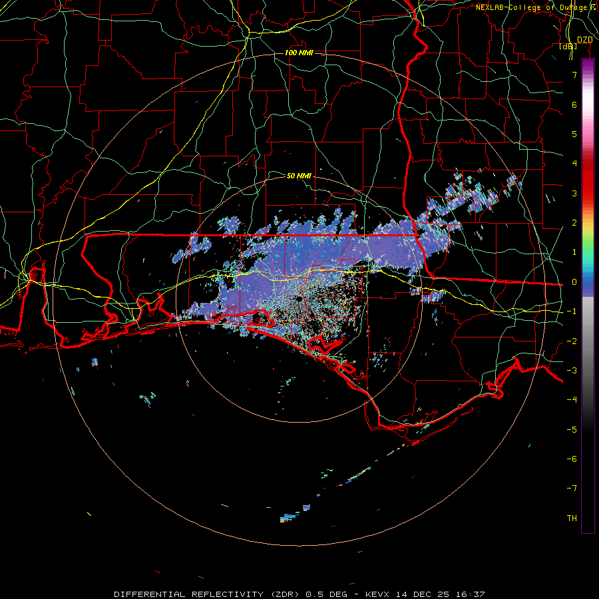The width and height of the screenshot is (599, 599).
Task: Click the 4 value on color scale
Action: (574, 164)
